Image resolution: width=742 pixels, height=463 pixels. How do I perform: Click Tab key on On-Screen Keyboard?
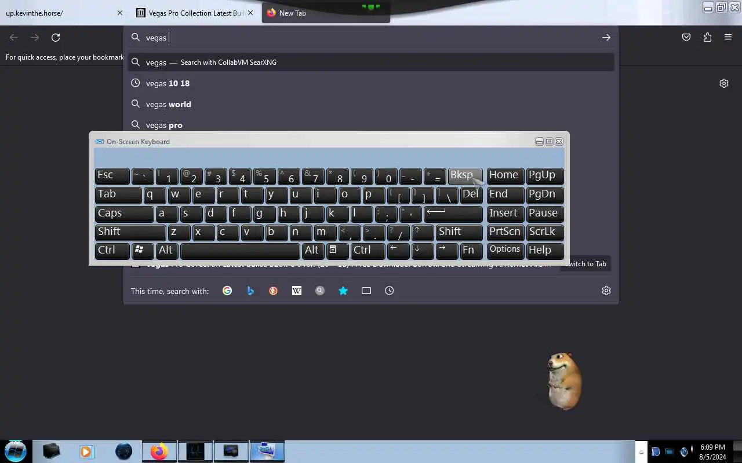pos(118,195)
